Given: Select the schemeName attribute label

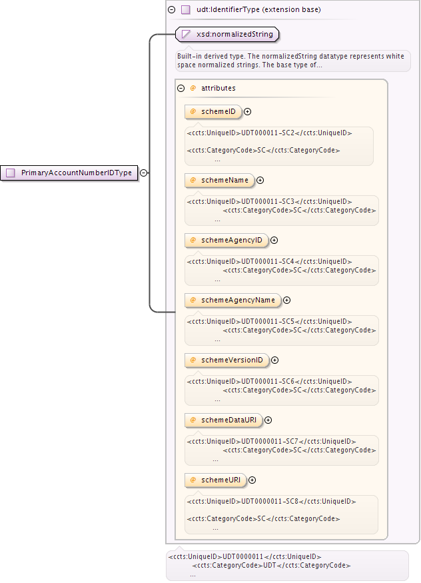Looking at the screenshot, I should (x=224, y=180).
